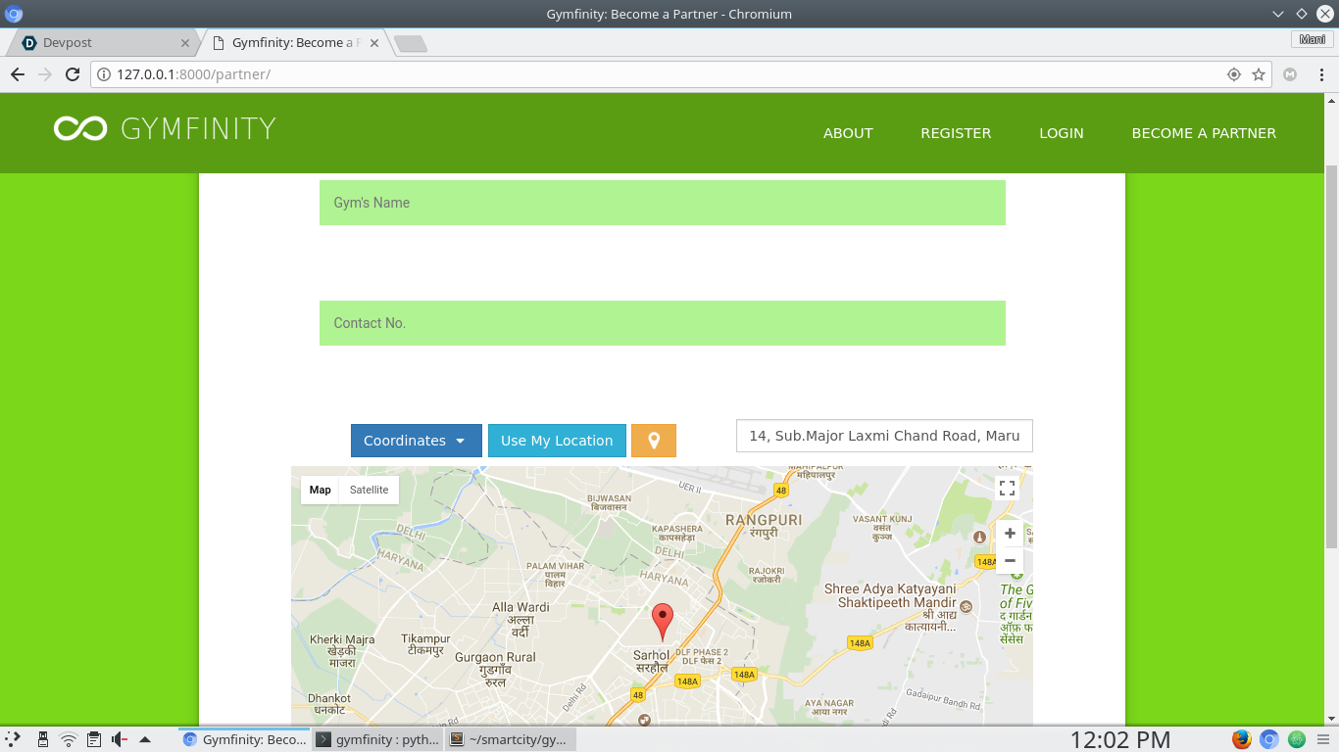Click the Gym's Name input field
Image resolution: width=1339 pixels, height=752 pixels.
663,203
